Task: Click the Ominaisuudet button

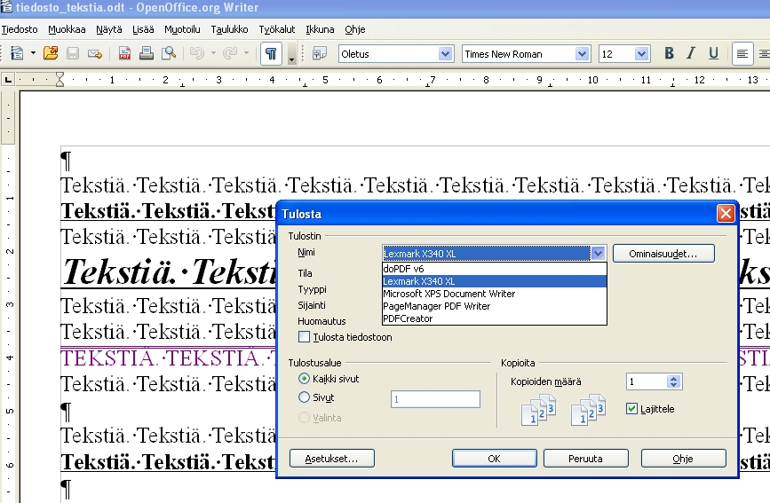Action: click(x=663, y=254)
